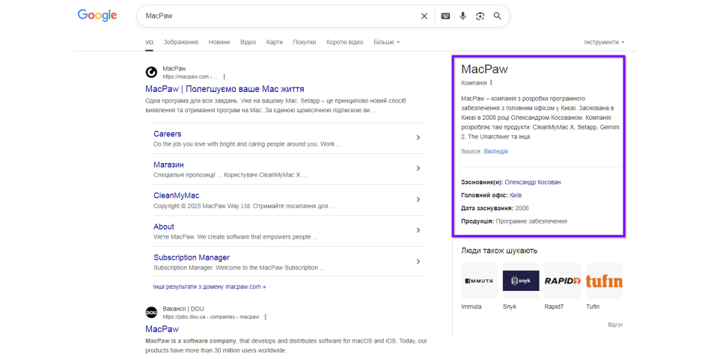Expand the Магазин sitelink chevron
The width and height of the screenshot is (711, 359).
pos(418,168)
